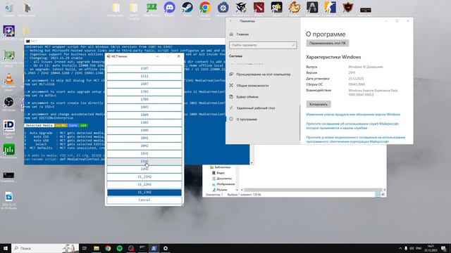451x253 pixels.
Task: Choose the 20H2 version button
Action: click(144, 146)
